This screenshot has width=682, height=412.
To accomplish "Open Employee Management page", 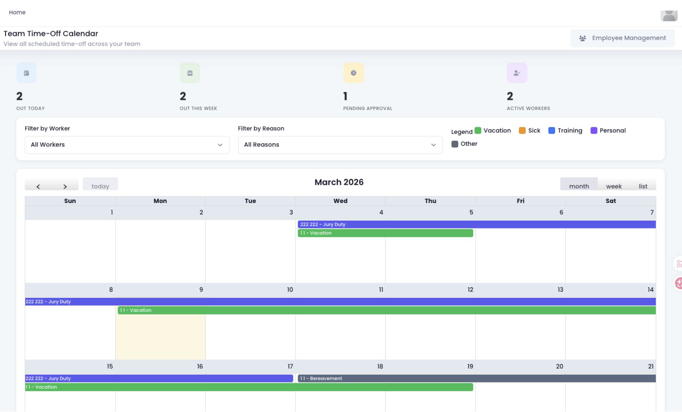I will click(x=622, y=38).
